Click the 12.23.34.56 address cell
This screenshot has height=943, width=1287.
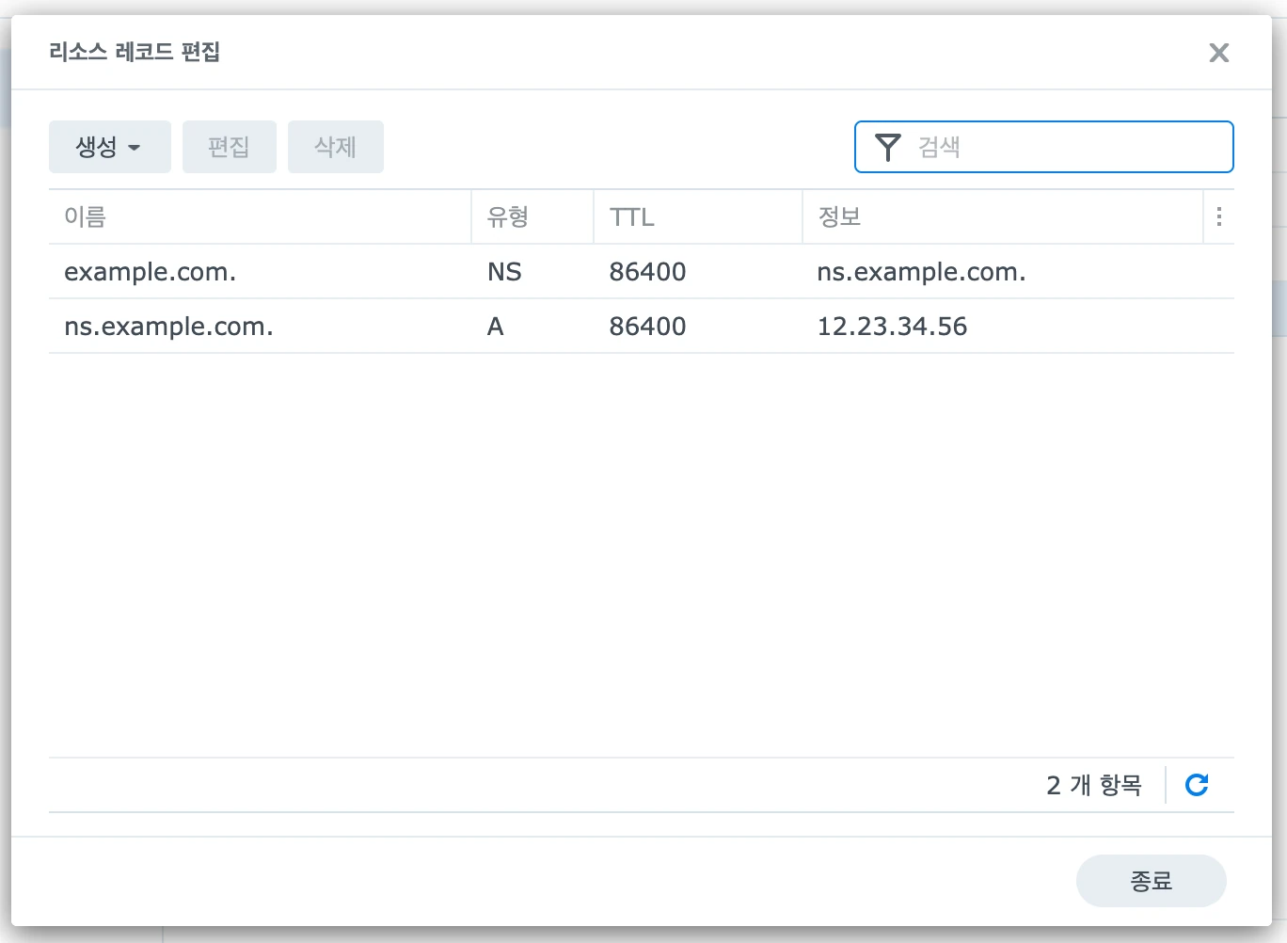coord(893,327)
